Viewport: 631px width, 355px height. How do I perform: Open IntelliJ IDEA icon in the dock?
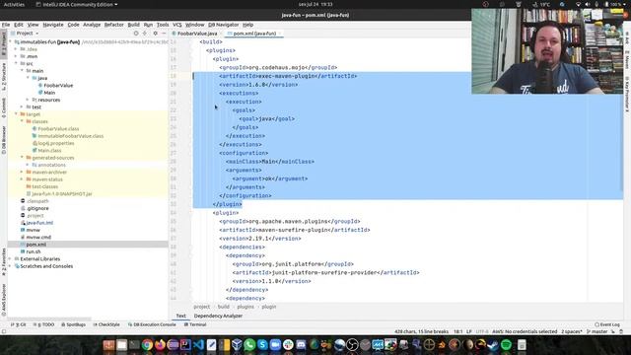185,345
